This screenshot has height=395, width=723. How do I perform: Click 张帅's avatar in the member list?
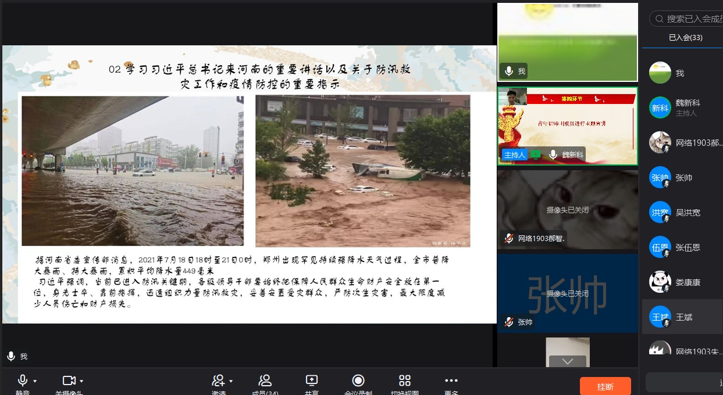(660, 178)
